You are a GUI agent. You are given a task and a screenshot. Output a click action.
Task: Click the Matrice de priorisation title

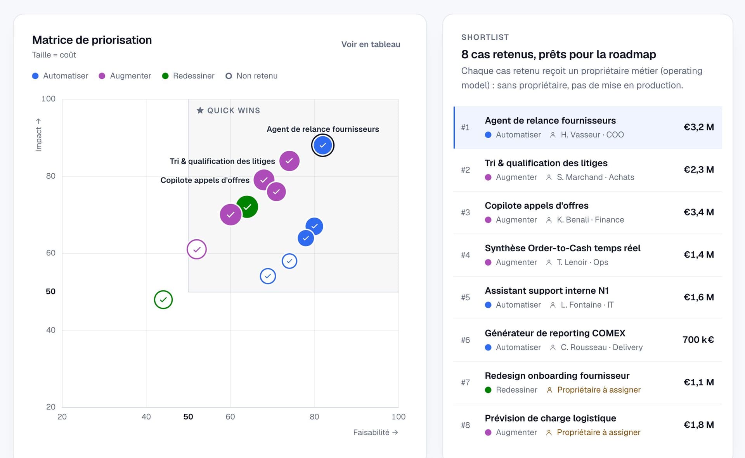[x=92, y=40]
